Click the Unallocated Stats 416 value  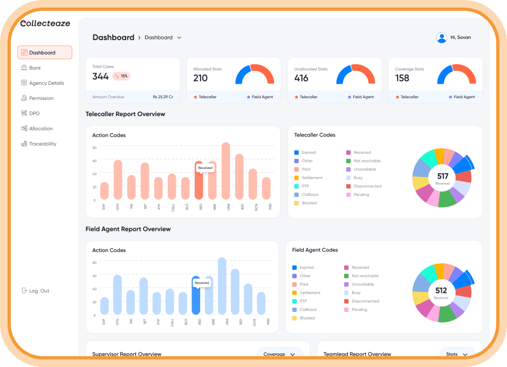tap(301, 78)
